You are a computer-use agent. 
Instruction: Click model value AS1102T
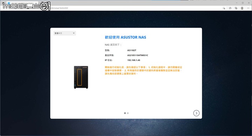(132, 50)
